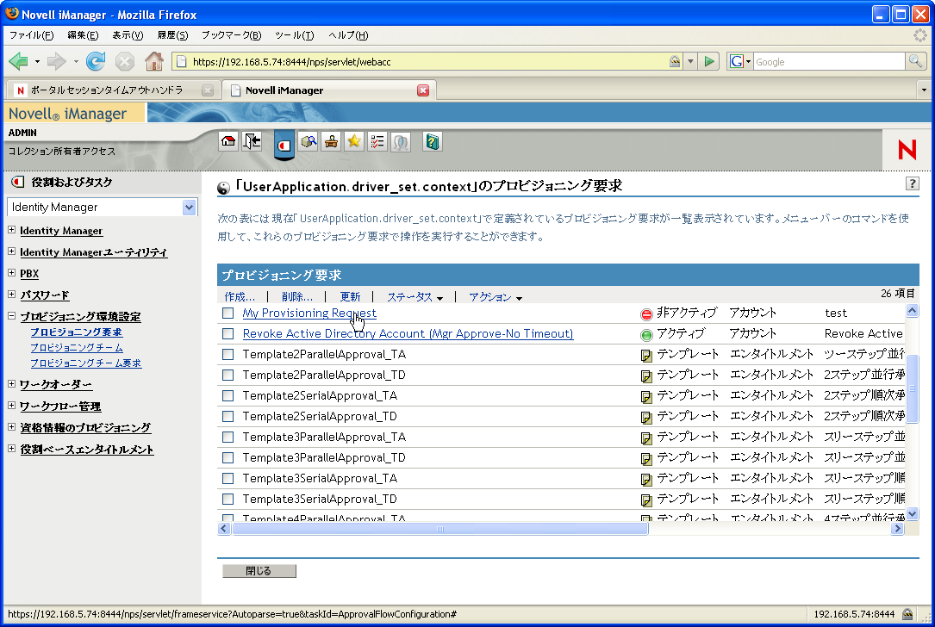Click the Configure toolbar icon
The width and height of the screenshot is (935, 627).
(331, 142)
